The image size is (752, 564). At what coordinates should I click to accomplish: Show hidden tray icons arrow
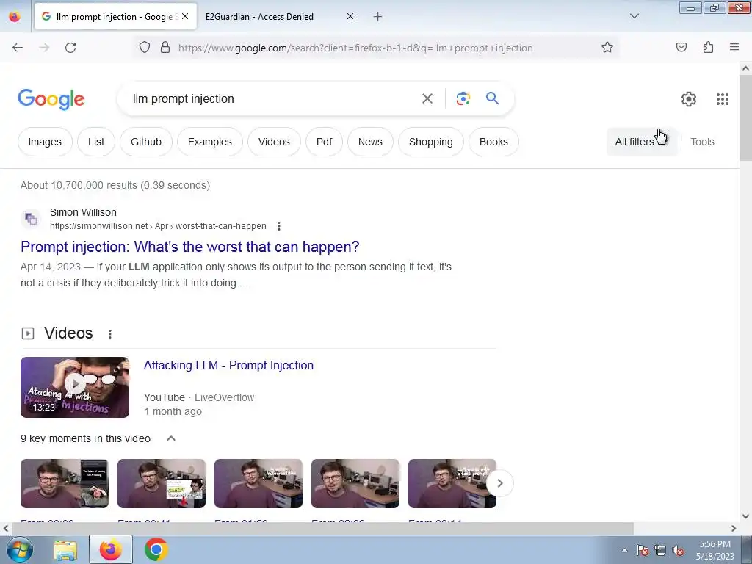(624, 551)
